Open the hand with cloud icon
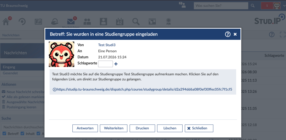Image resolution: width=286 pixels, height=140 pixels. coord(55,22)
